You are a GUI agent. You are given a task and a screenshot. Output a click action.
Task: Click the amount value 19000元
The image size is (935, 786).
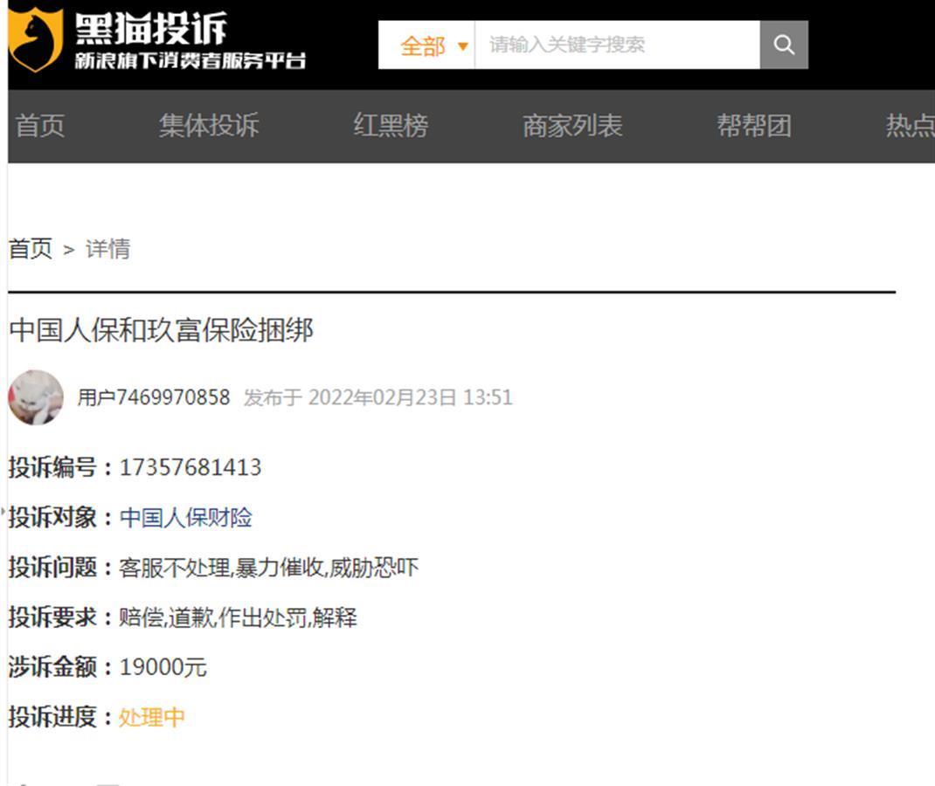tap(163, 667)
